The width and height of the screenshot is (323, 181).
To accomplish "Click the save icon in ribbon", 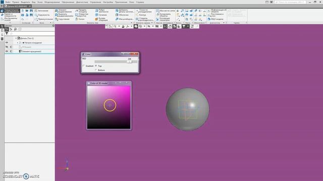I will (x=31, y=11).
